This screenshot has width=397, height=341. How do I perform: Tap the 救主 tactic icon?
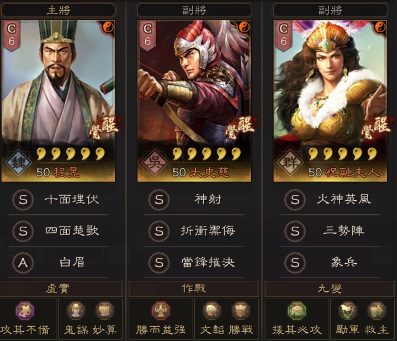coord(377,311)
